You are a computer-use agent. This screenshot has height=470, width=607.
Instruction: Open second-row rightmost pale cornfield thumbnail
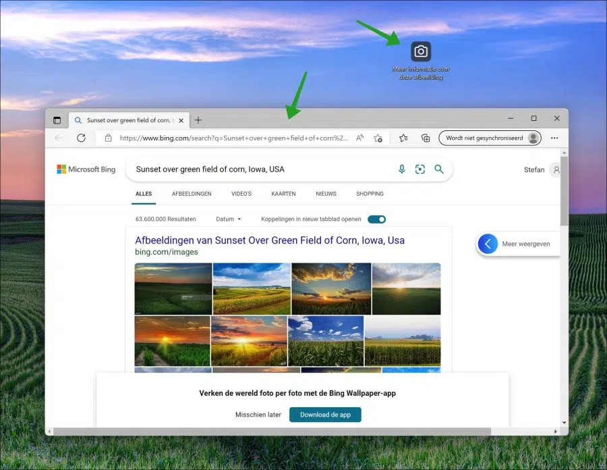403,341
